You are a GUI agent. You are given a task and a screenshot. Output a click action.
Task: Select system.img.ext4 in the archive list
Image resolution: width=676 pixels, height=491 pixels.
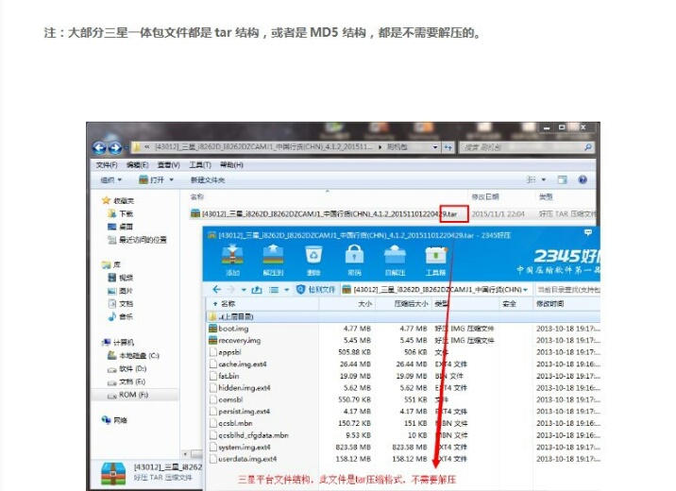tap(240, 448)
